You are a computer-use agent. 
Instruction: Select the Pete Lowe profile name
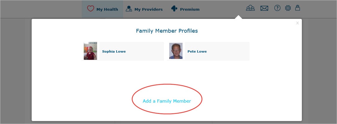coord(197,51)
